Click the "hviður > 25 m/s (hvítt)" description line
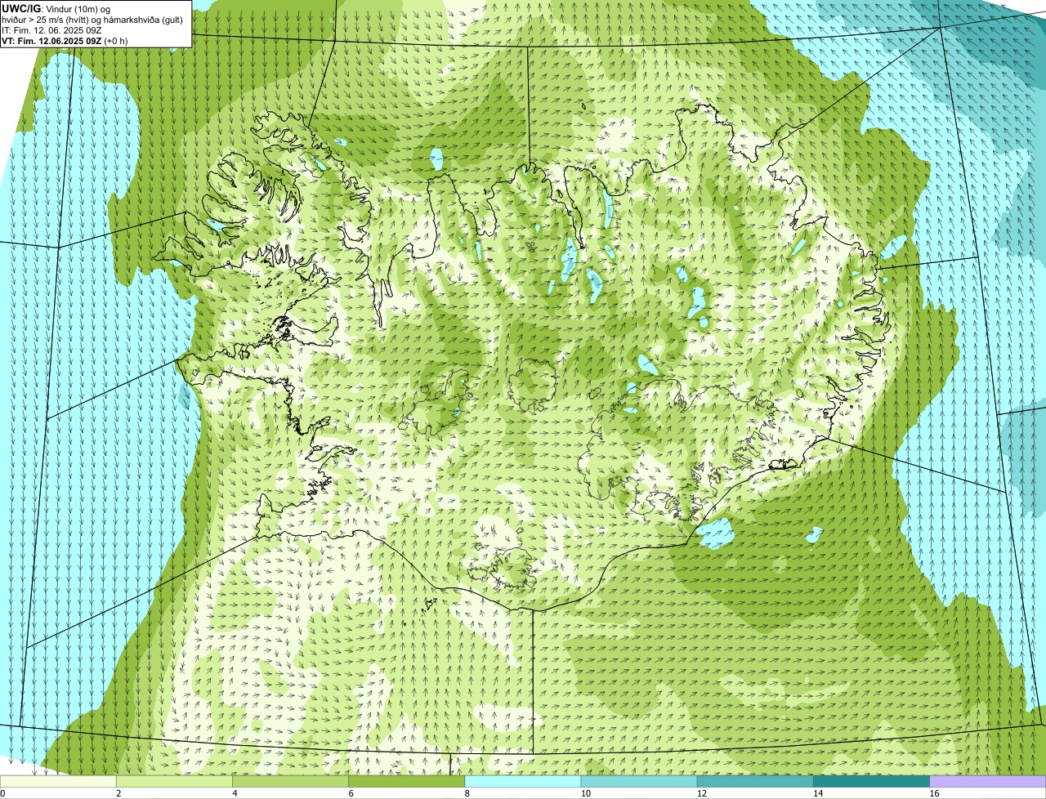The width and height of the screenshot is (1046, 799). coord(92,20)
